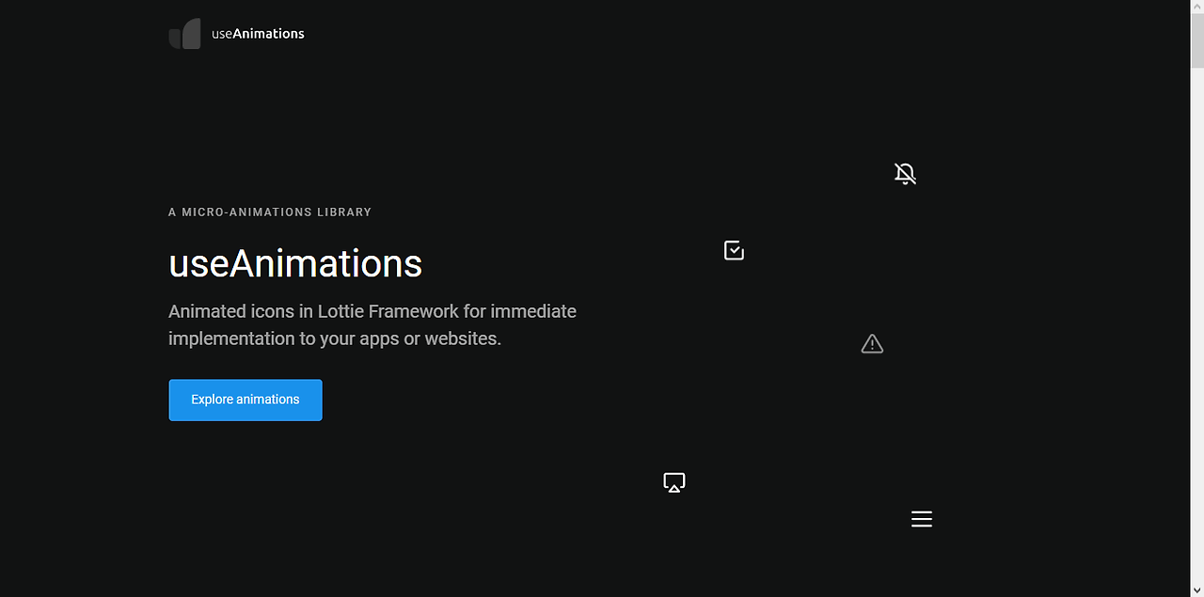Click the word implementation in description
1204x597 pixels.
(x=231, y=338)
